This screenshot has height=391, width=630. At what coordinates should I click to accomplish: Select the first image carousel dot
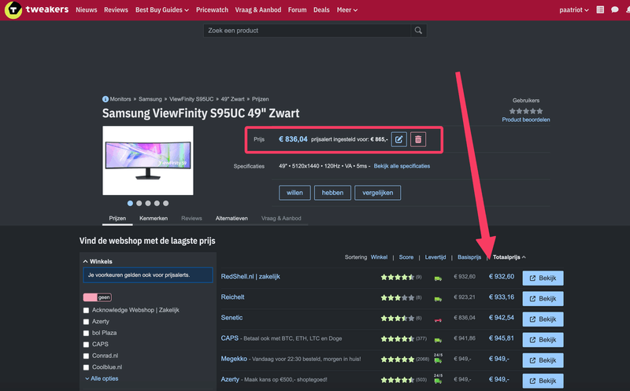(x=130, y=204)
